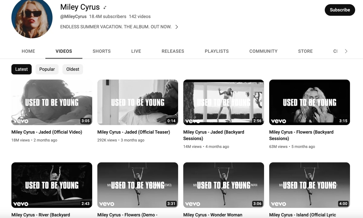Click title 'Miley Cyrus - Island (Official Lyric'

click(302, 215)
